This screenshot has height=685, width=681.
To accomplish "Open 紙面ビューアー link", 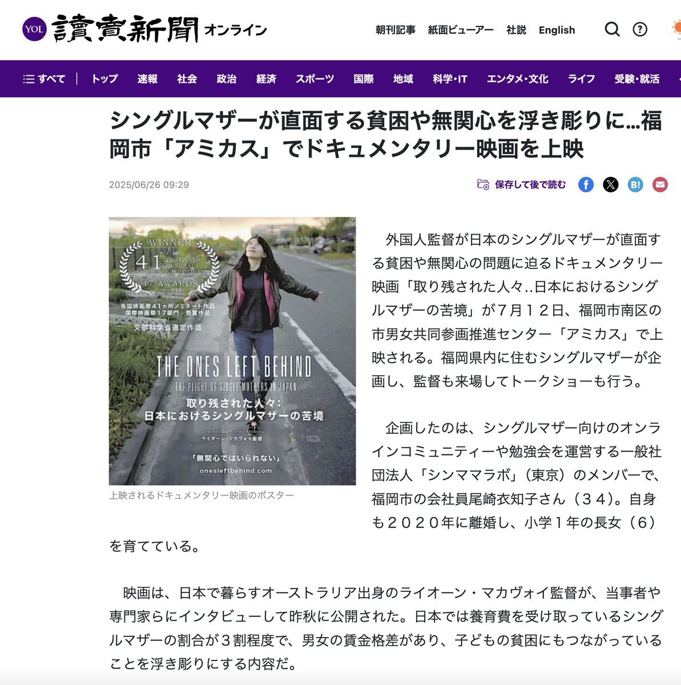I will tap(461, 30).
